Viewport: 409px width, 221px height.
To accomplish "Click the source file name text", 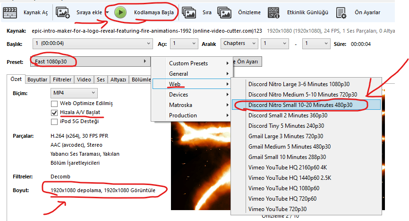I will [147, 31].
